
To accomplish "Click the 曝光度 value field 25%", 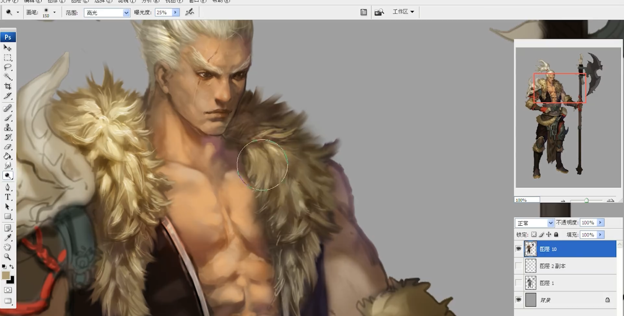I will tap(163, 12).
